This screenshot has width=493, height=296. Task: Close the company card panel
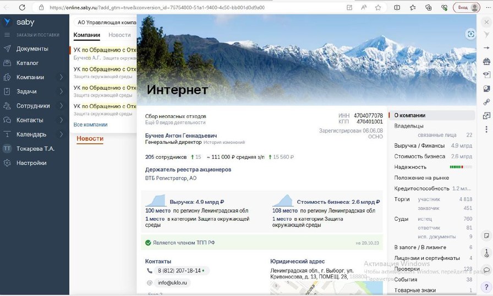[486, 22]
